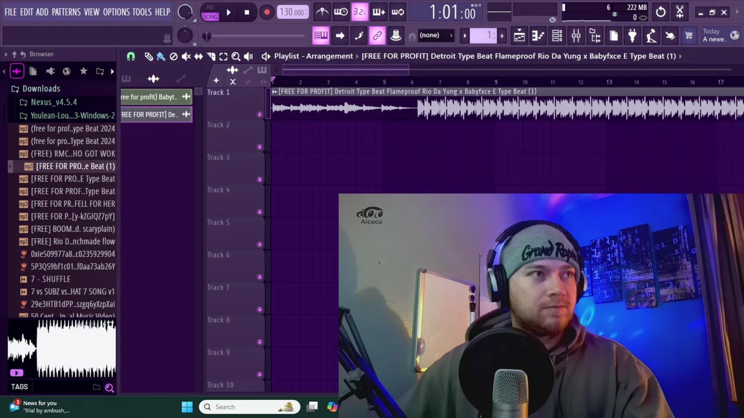Open the Playlist options menu arrow

(x=266, y=56)
